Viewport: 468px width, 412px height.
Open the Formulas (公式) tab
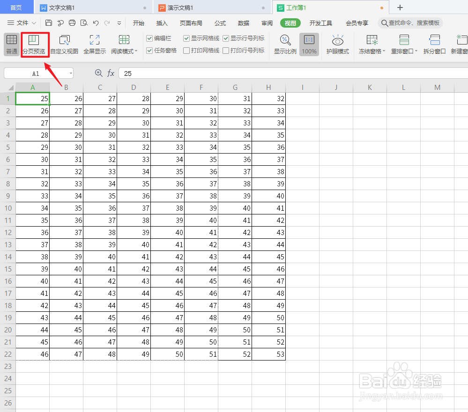pyautogui.click(x=220, y=23)
